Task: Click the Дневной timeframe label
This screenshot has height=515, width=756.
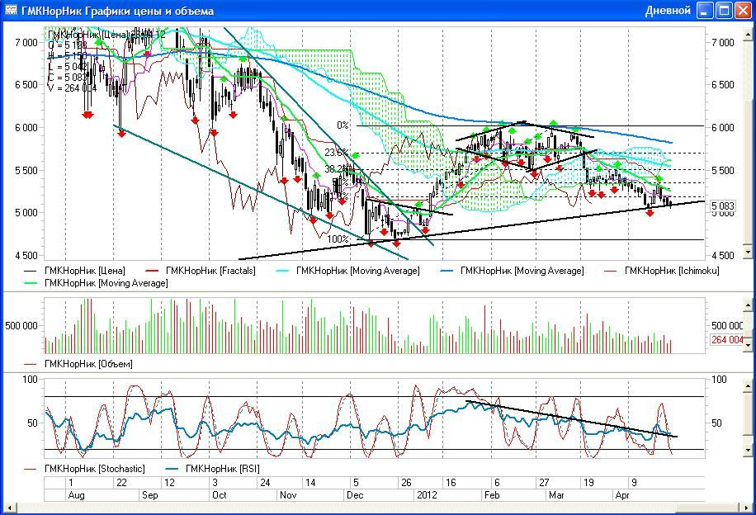Action: click(x=668, y=10)
